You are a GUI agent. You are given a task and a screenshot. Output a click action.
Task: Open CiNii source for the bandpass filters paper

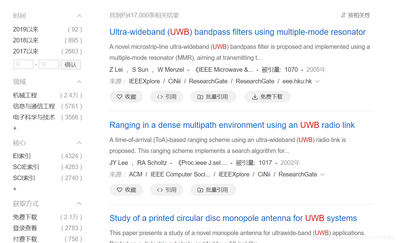[174, 82]
